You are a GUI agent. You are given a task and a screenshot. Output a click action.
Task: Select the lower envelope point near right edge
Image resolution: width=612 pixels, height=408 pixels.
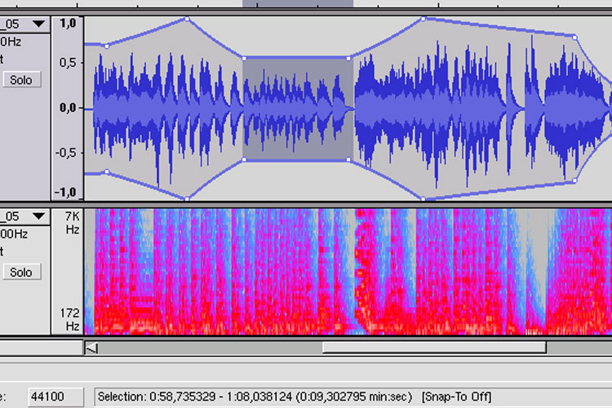[574, 181]
